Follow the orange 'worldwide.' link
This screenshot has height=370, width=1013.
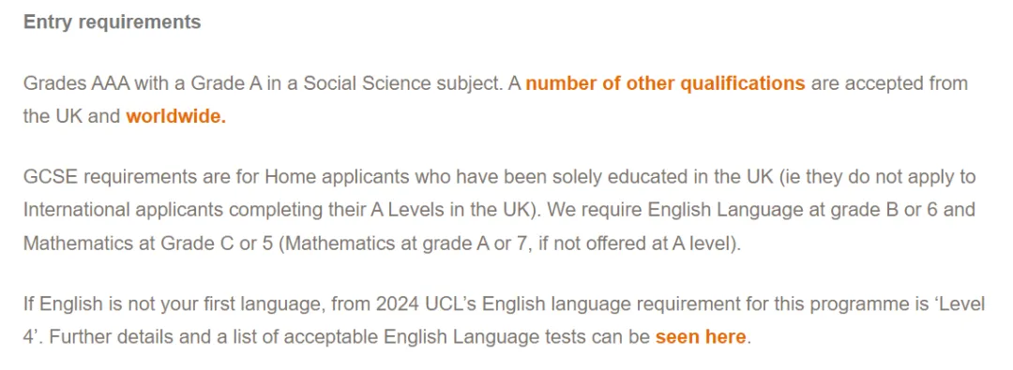tap(175, 117)
